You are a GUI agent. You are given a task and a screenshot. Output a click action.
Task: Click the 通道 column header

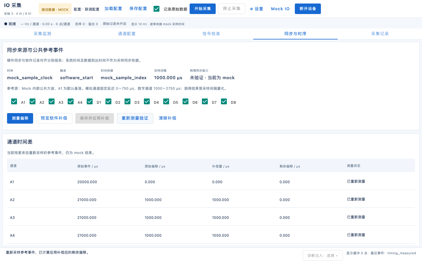pyautogui.click(x=13, y=166)
